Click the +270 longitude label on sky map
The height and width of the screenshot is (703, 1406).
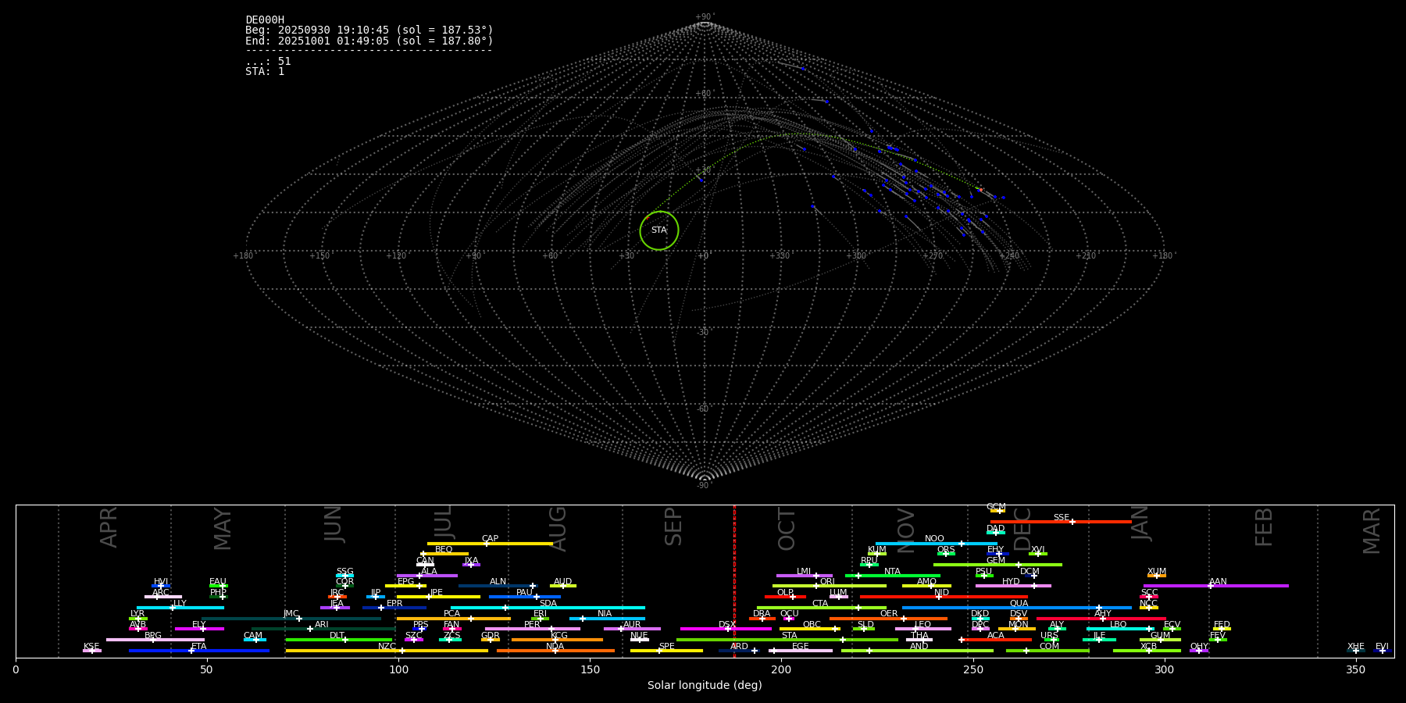[x=933, y=256]
